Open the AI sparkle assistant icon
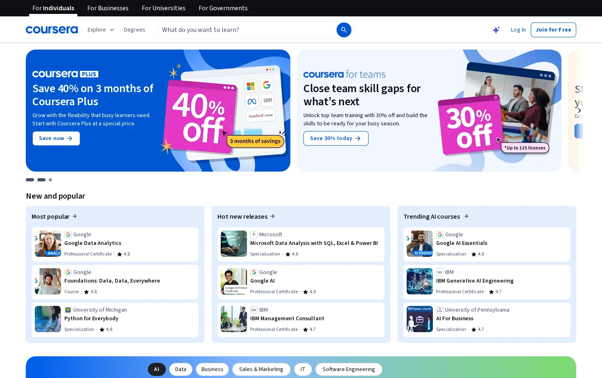 click(496, 30)
